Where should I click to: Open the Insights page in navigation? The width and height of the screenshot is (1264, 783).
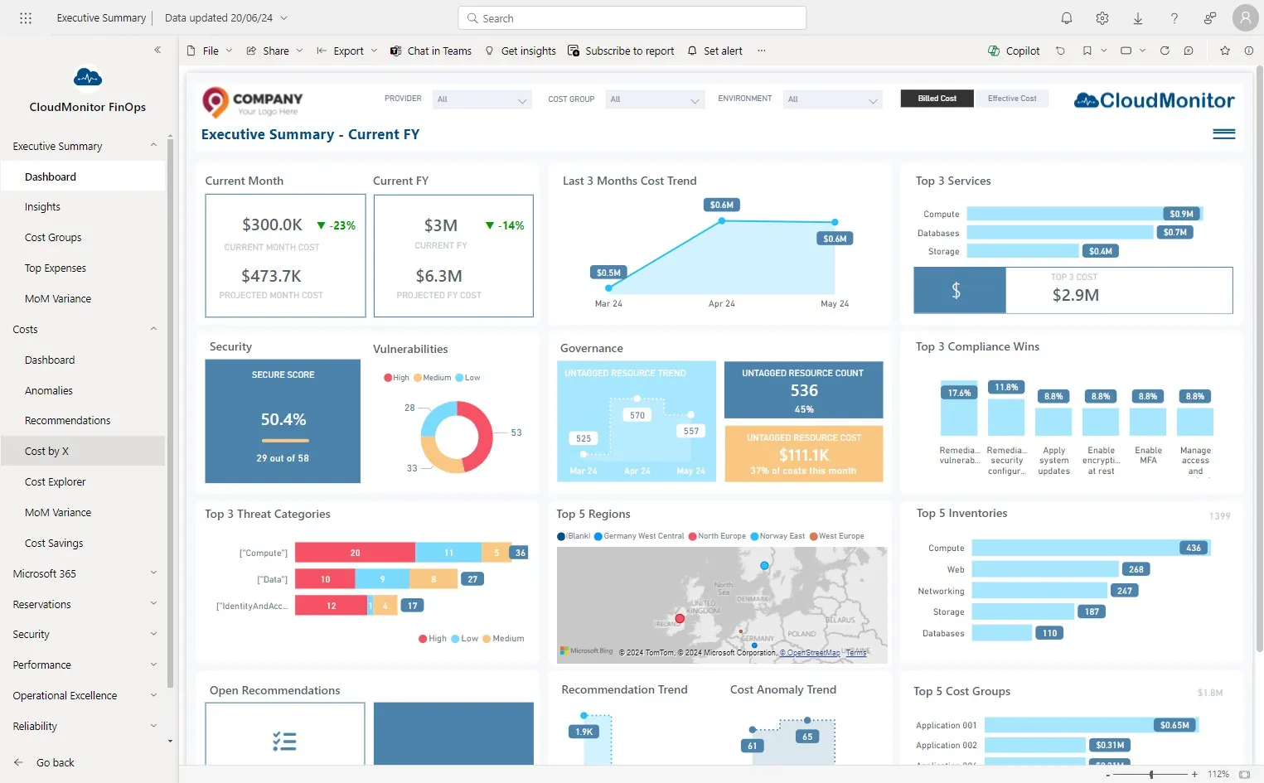pyautogui.click(x=42, y=207)
